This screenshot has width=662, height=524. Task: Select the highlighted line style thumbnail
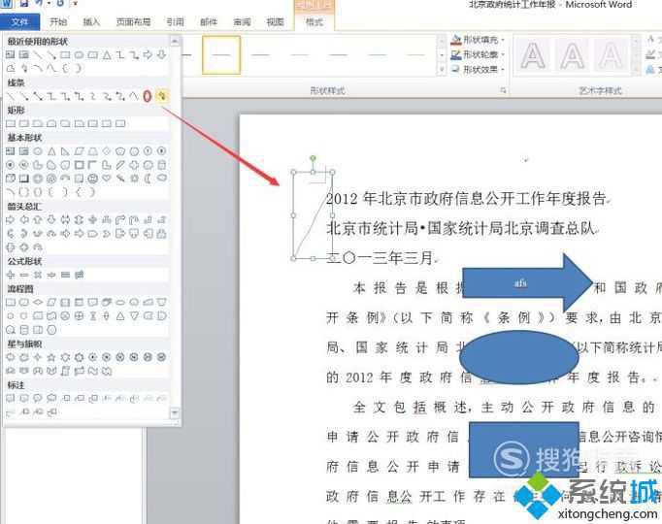point(221,55)
